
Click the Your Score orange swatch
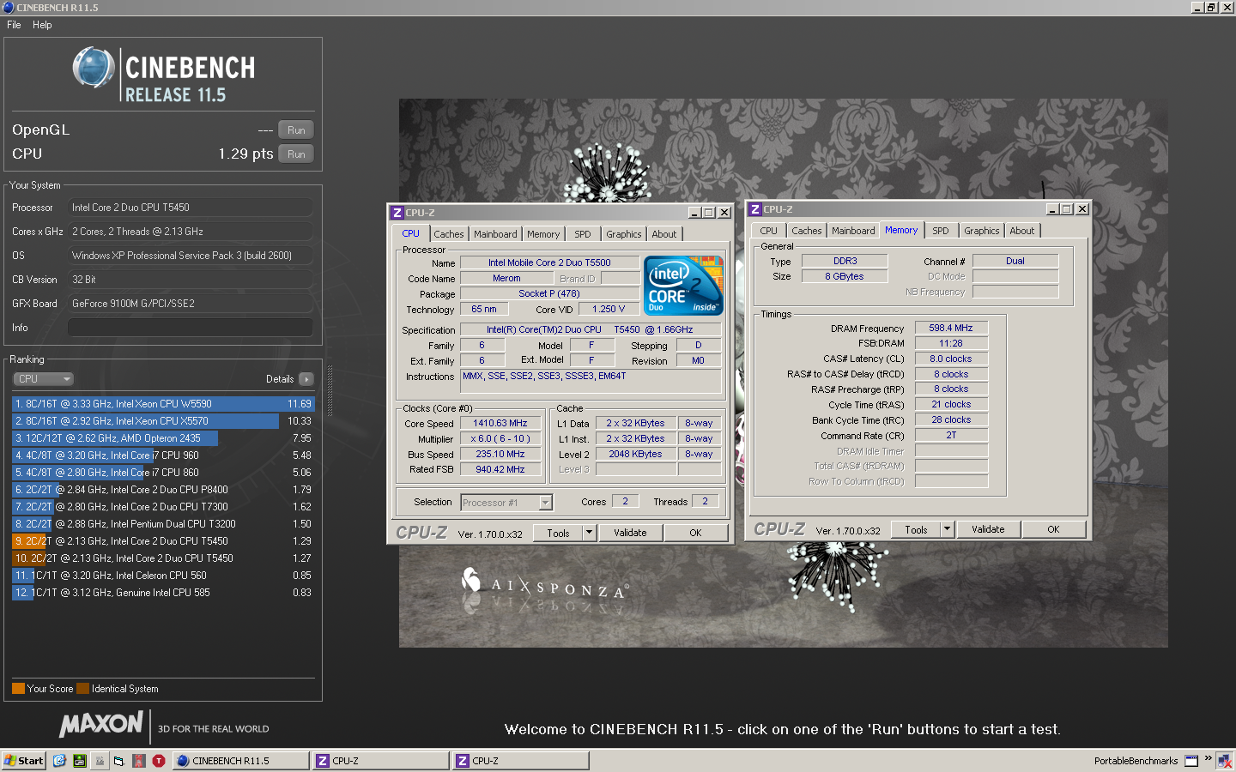[x=18, y=688]
